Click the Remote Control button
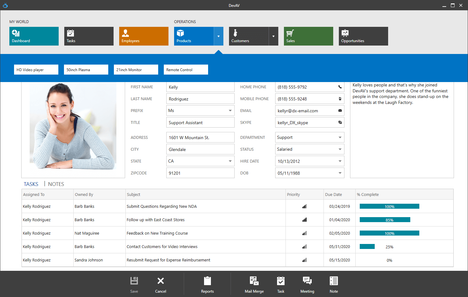This screenshot has height=297, width=468. [186, 70]
